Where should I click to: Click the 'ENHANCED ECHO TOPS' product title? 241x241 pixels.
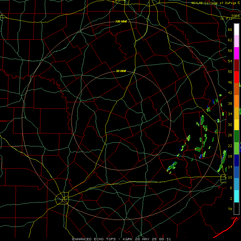[x=94, y=239]
